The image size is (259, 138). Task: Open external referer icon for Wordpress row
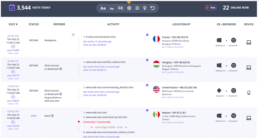click(x=73, y=35)
